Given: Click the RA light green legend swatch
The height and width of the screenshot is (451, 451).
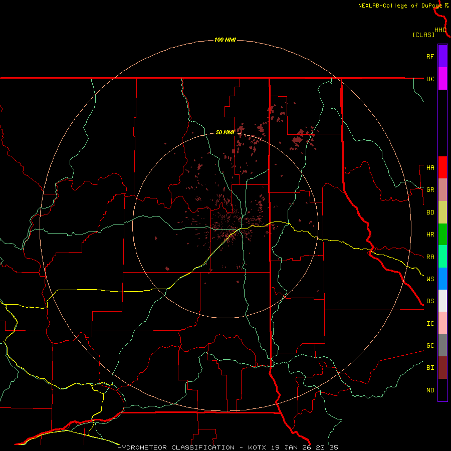Looking at the screenshot, I should pos(442,257).
